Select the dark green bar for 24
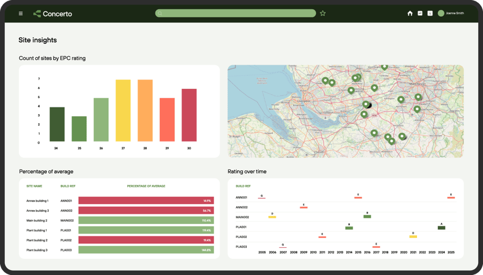The width and height of the screenshot is (483, 275). (x=57, y=124)
